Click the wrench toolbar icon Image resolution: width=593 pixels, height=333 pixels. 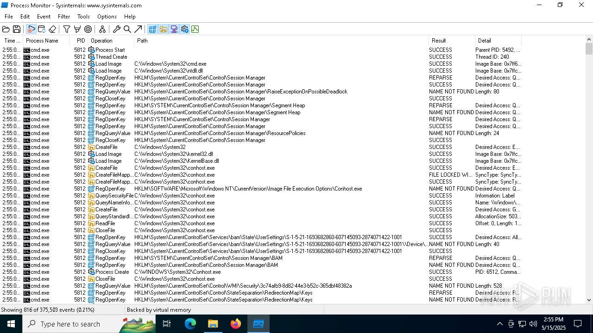click(x=117, y=29)
